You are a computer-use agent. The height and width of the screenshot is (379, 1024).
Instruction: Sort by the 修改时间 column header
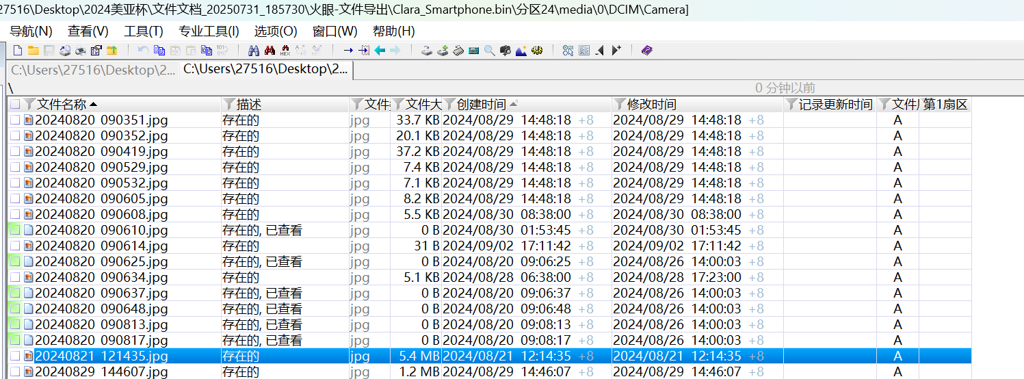(x=652, y=104)
